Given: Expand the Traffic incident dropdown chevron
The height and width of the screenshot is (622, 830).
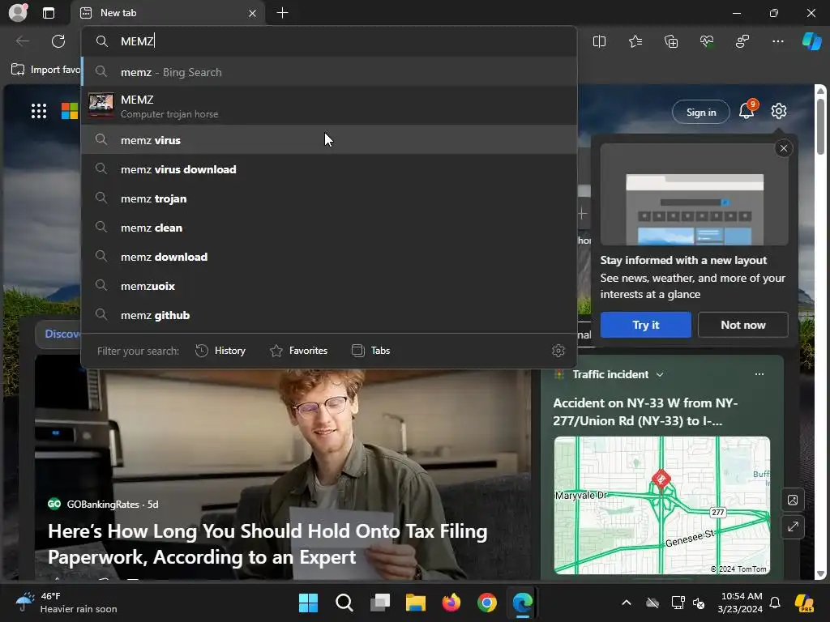Looking at the screenshot, I should point(660,374).
